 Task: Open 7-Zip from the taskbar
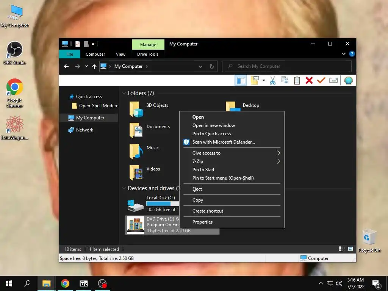84,283
